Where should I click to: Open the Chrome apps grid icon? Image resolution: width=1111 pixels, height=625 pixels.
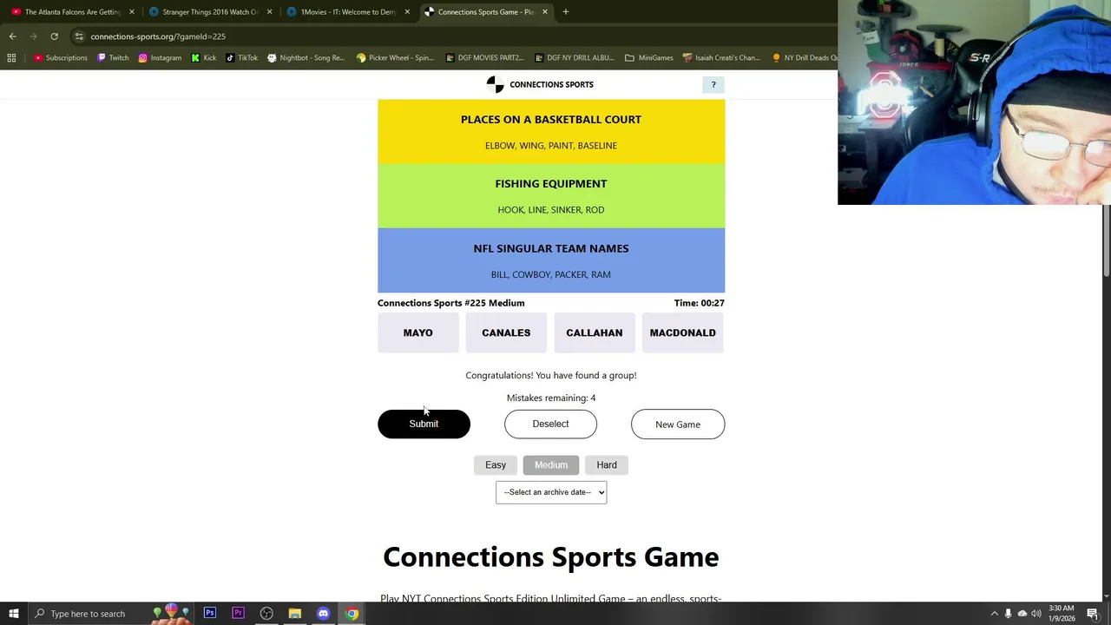[x=11, y=58]
